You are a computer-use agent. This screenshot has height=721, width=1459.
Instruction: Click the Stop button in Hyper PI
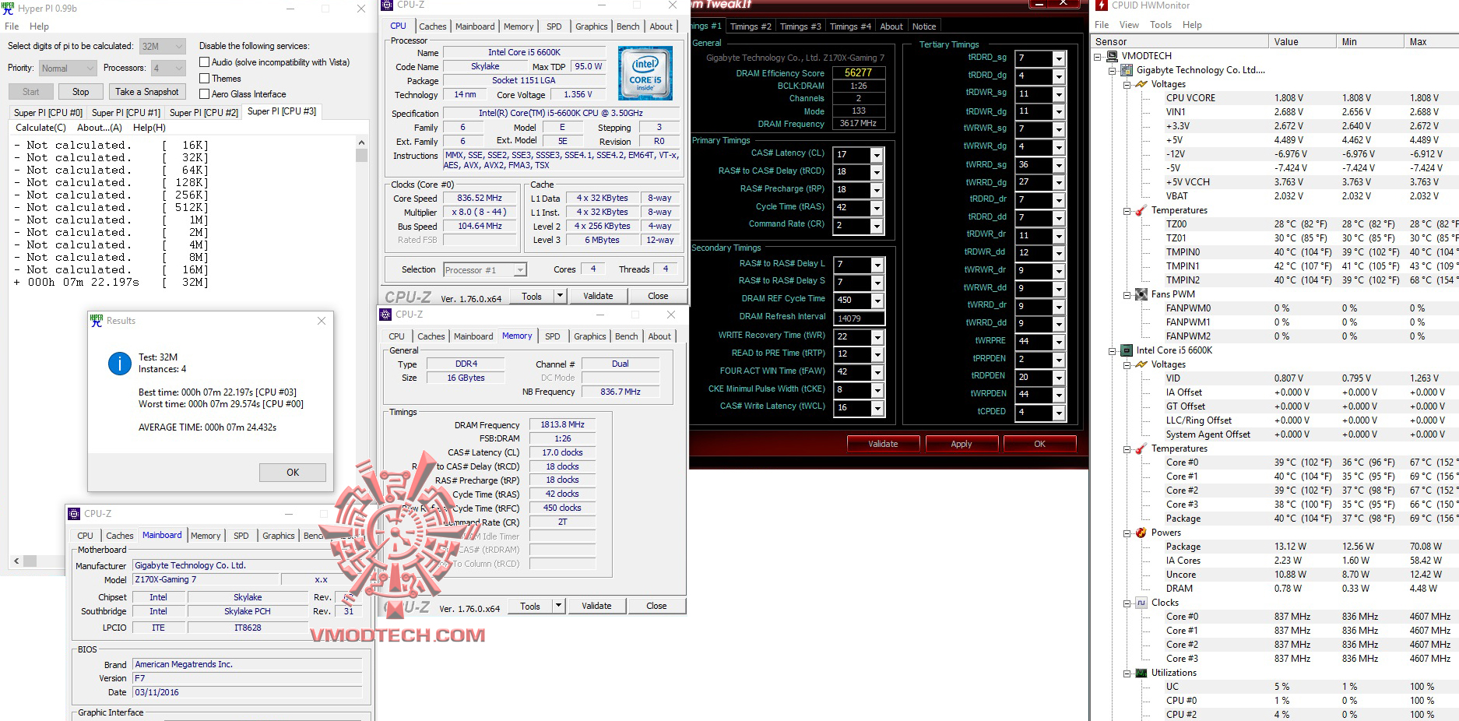tap(81, 92)
